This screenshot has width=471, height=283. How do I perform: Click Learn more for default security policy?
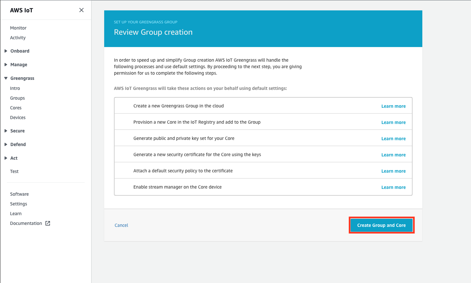click(393, 171)
